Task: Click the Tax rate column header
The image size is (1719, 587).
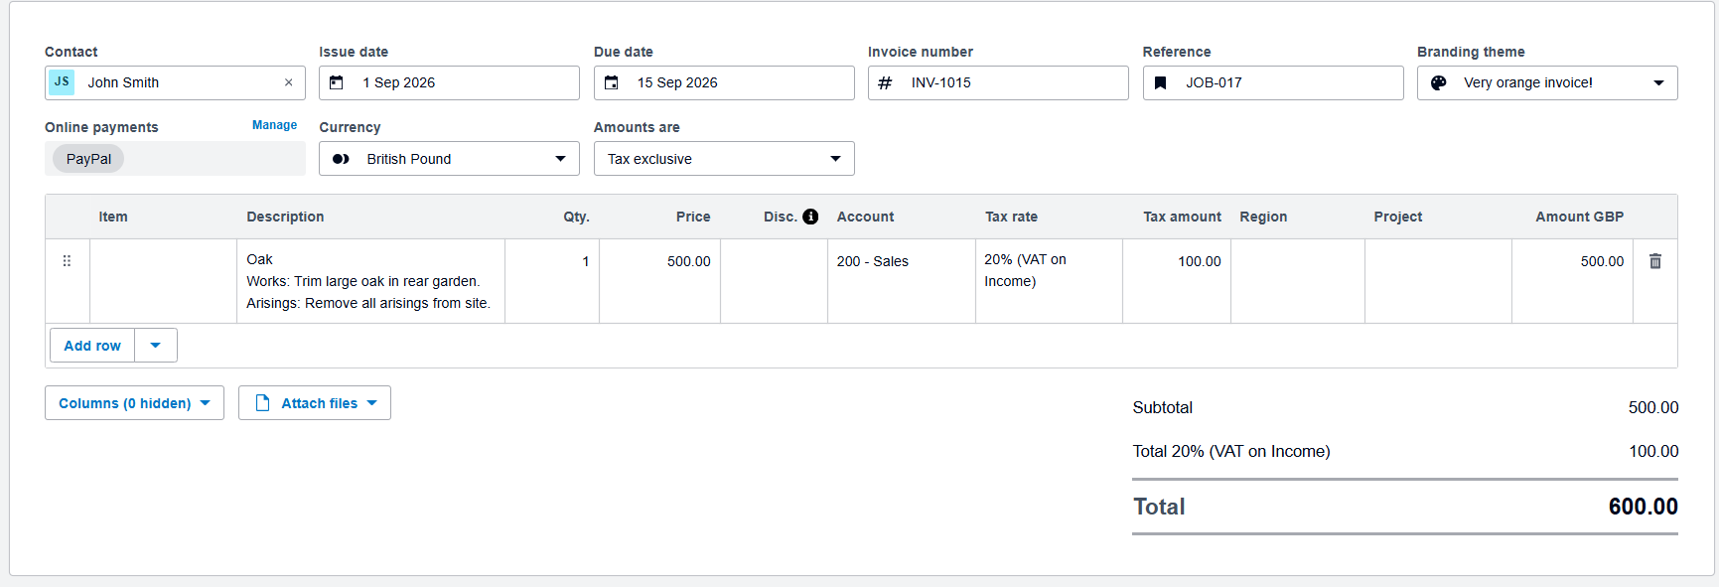Action: (x=1011, y=217)
